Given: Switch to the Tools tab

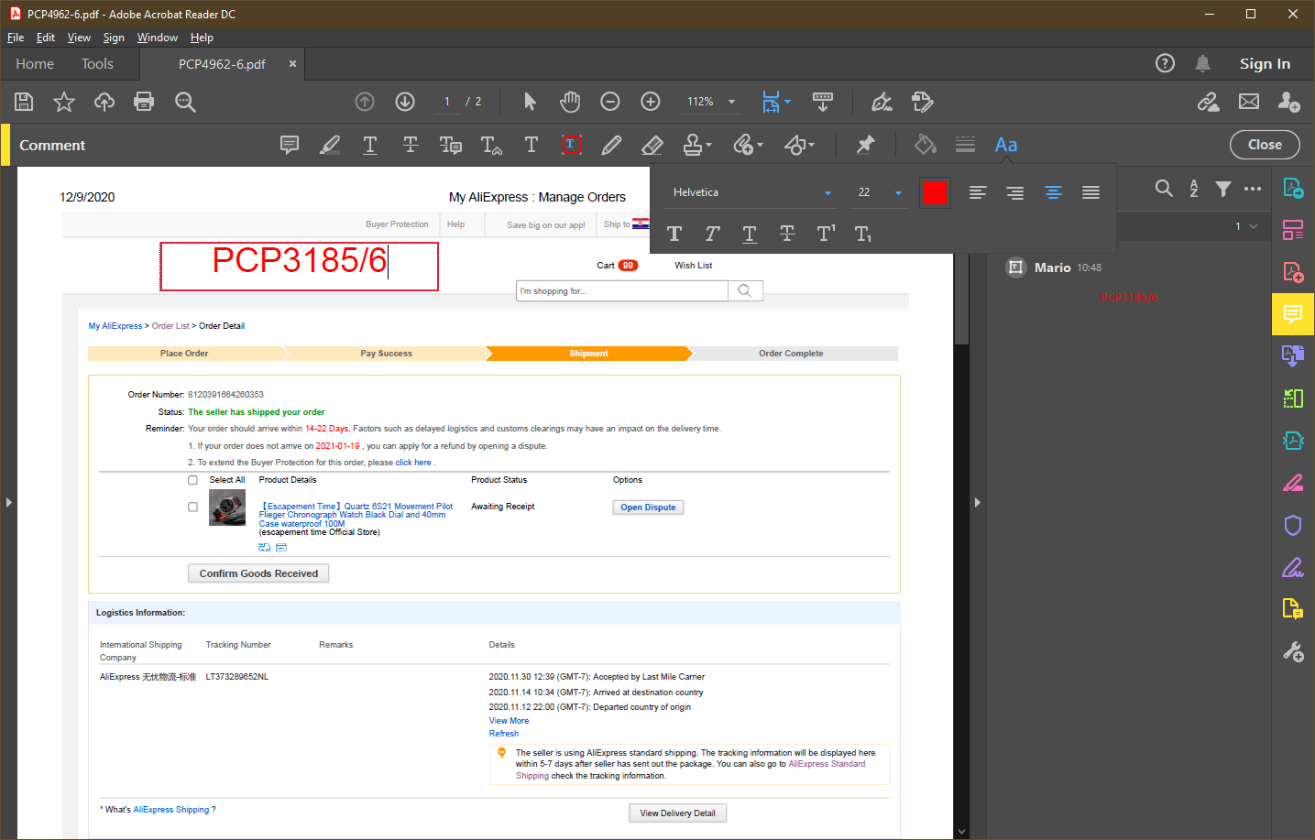Looking at the screenshot, I should 97,64.
